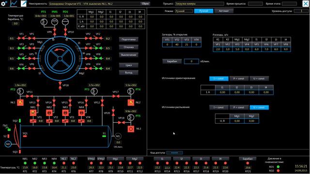
Task: Open the journal notepad icon
Action: 24,3
